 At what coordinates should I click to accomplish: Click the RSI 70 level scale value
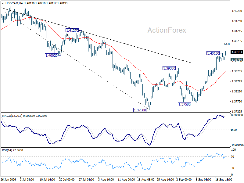pyautogui.click(x=232, y=156)
